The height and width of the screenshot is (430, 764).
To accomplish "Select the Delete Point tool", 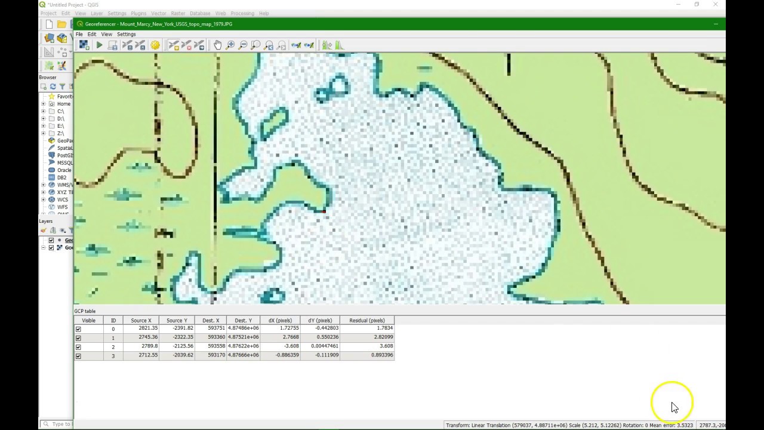I will tap(186, 45).
